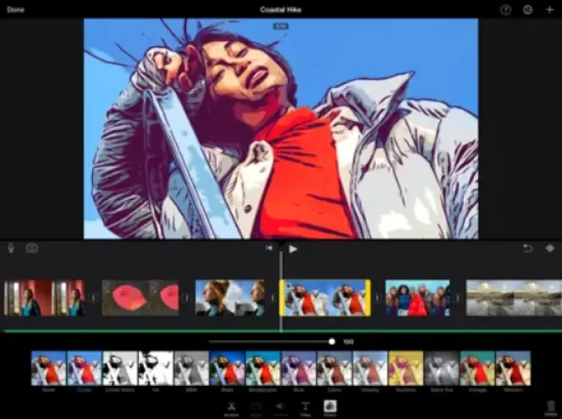
Task: Apply the Comic Mono filter
Action: 120,368
